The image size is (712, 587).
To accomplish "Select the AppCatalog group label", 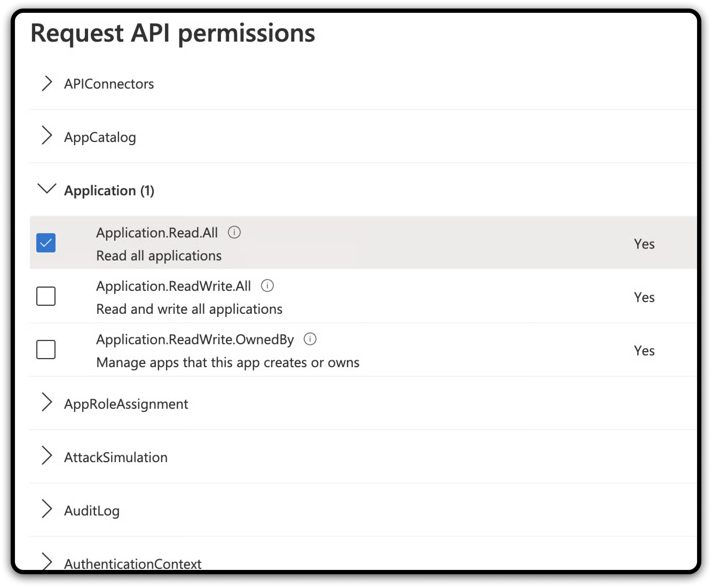I will (100, 137).
